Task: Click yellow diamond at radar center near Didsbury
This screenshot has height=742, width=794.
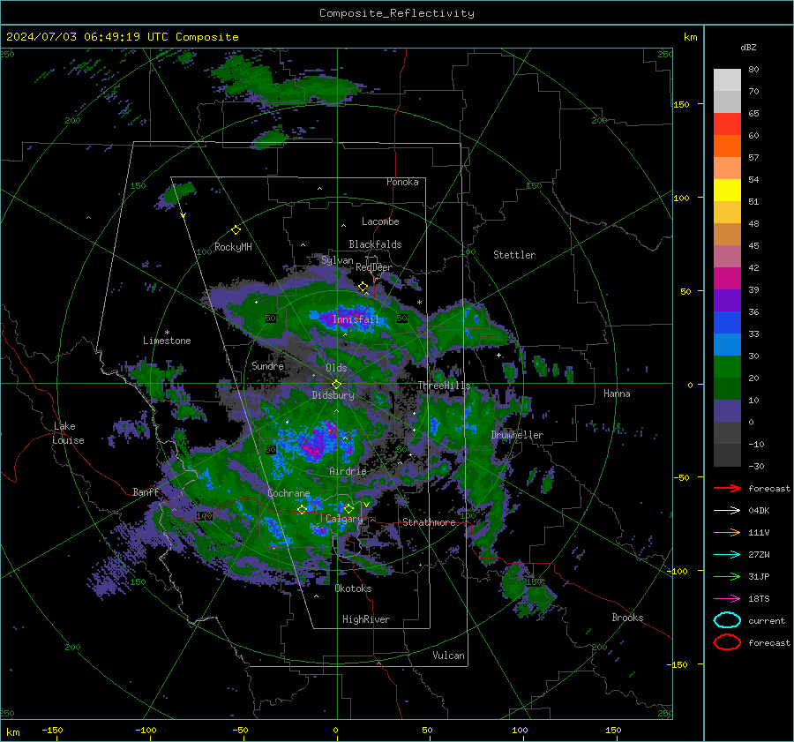Action: (337, 385)
